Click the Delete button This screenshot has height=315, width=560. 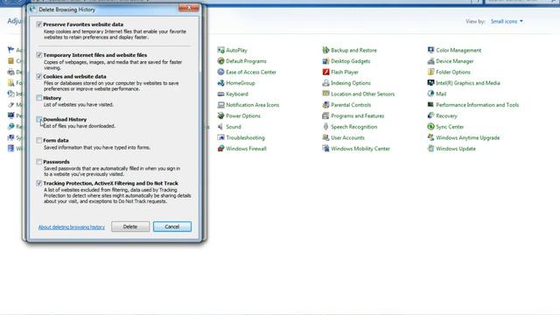tap(130, 227)
